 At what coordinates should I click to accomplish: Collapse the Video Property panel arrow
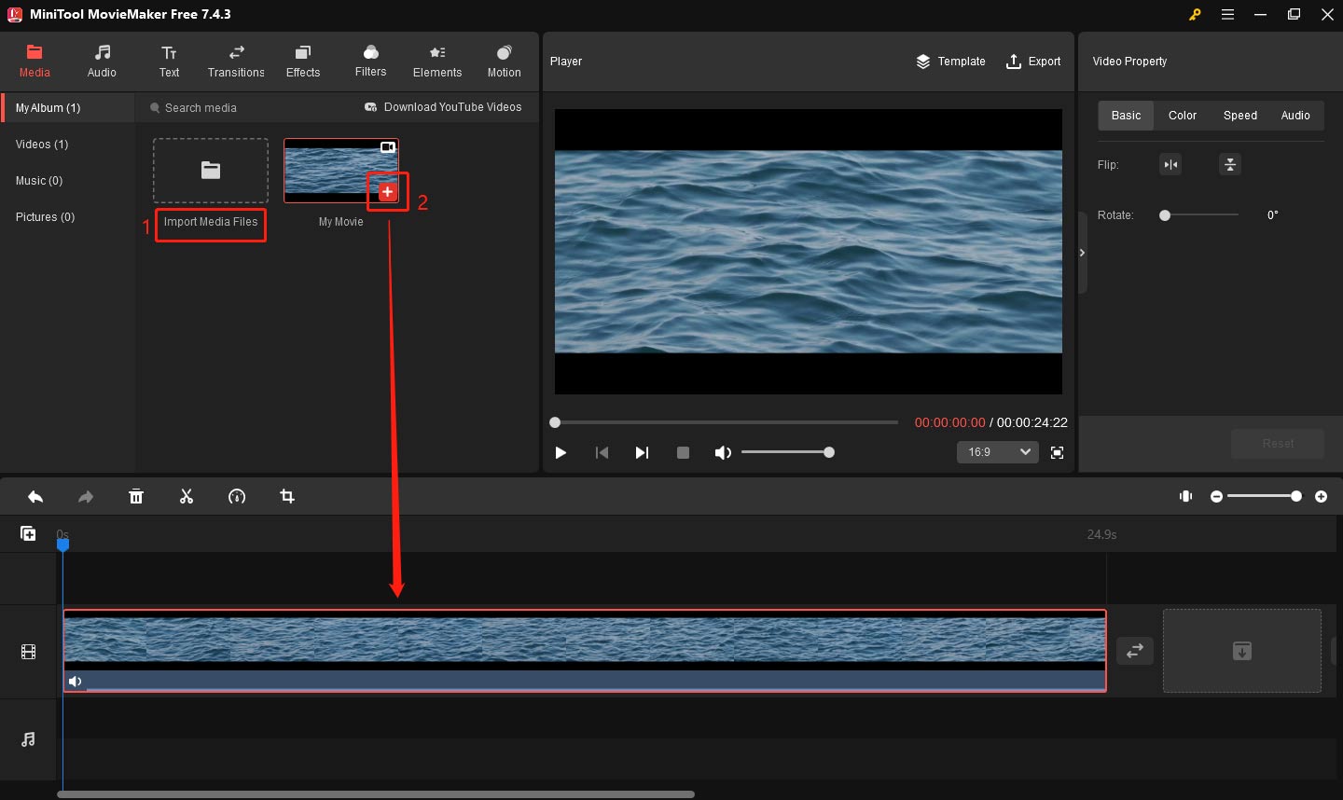tap(1083, 253)
